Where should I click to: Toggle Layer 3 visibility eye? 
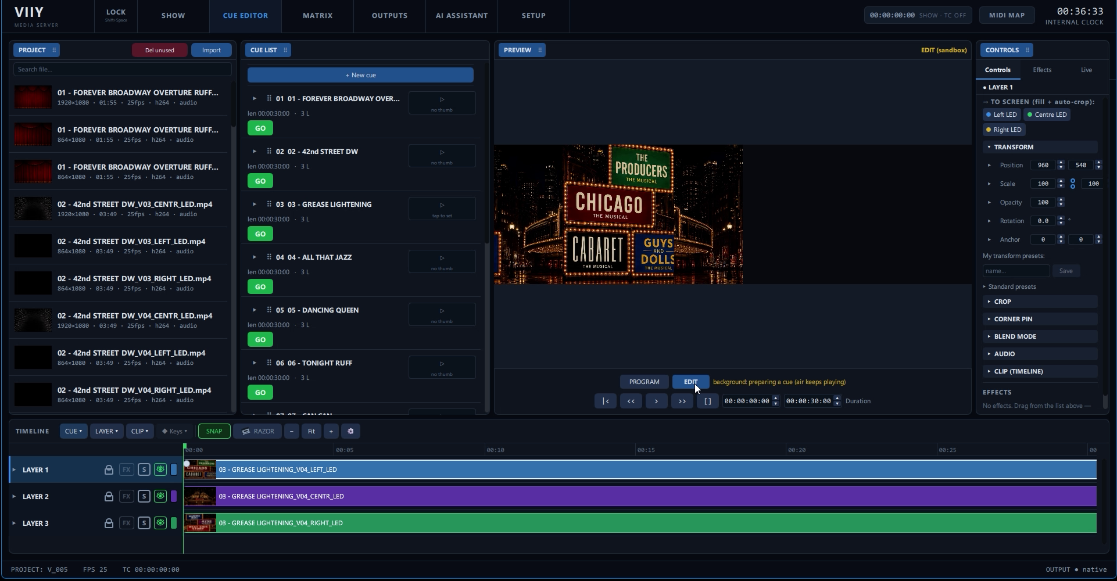(x=160, y=523)
